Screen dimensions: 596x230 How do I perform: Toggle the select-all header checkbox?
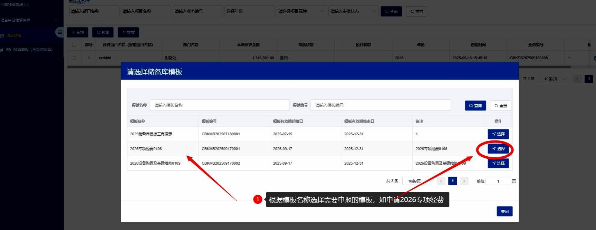coord(74,45)
